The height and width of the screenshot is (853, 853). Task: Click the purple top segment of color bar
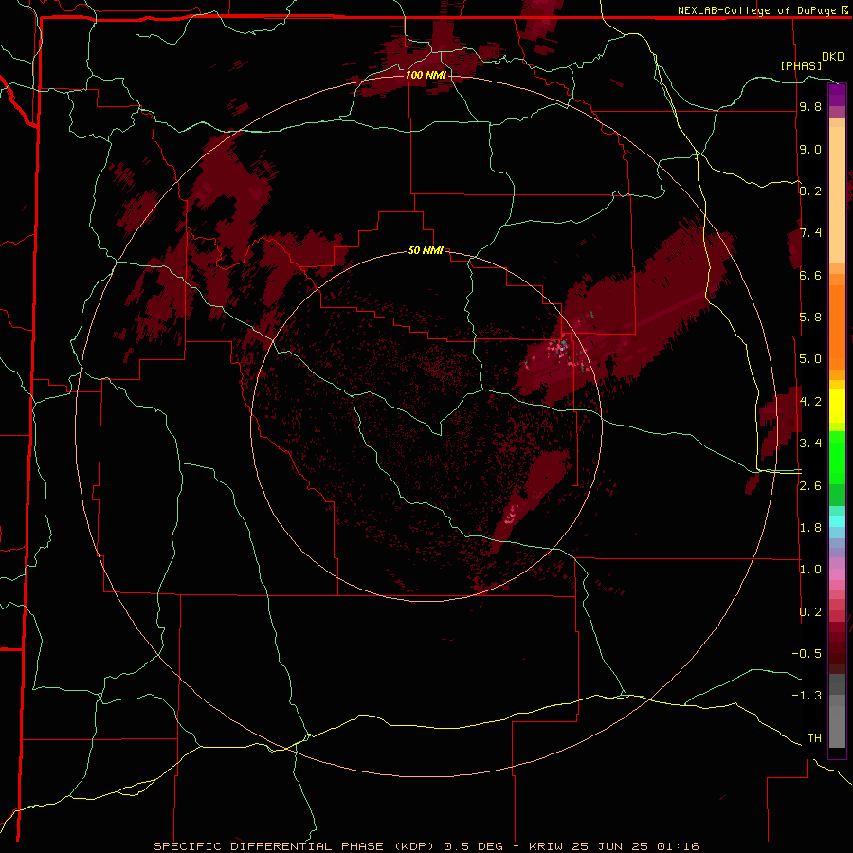pos(837,95)
